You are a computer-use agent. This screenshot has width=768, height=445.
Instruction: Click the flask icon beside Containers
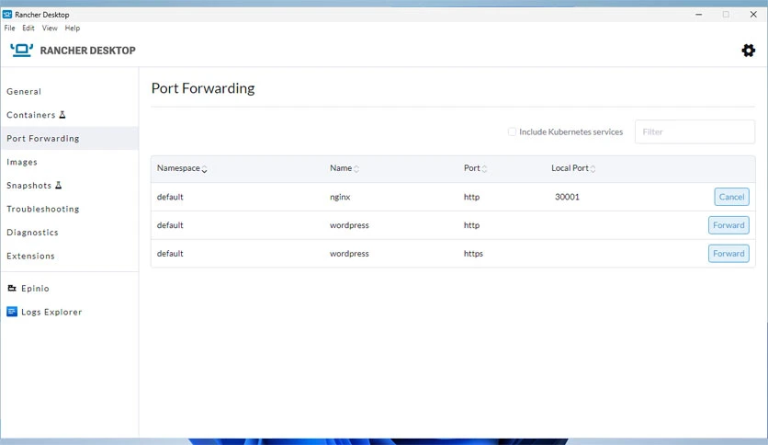[x=62, y=115]
